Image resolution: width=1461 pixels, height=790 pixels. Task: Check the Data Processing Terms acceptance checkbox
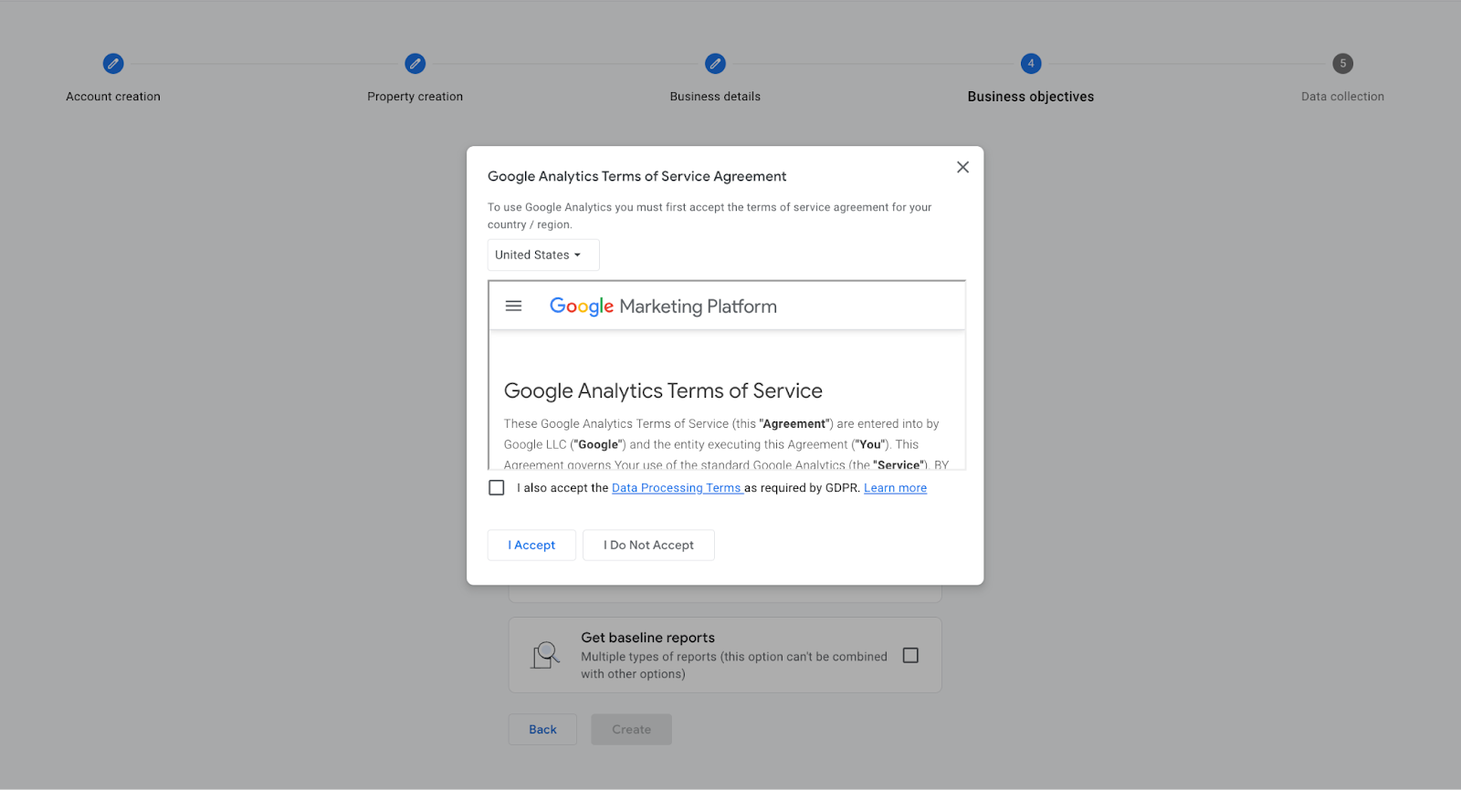[497, 488]
